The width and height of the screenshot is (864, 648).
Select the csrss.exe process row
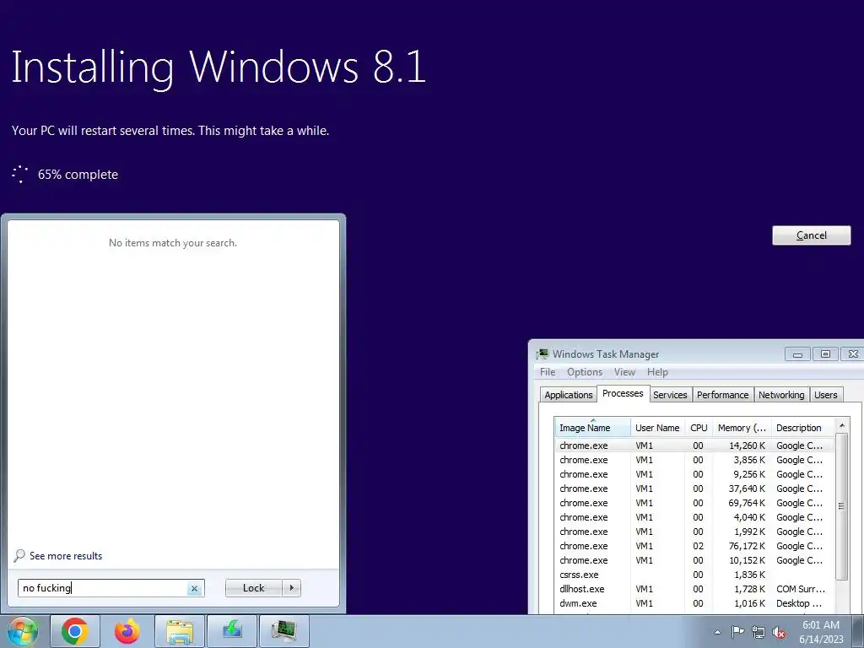click(x=694, y=574)
